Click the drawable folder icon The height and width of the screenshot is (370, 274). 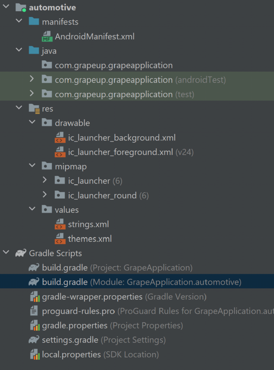[x=47, y=122]
